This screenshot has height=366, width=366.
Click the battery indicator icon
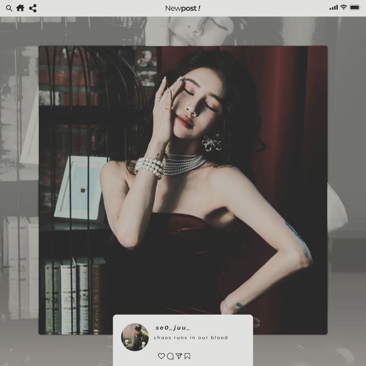coord(355,8)
